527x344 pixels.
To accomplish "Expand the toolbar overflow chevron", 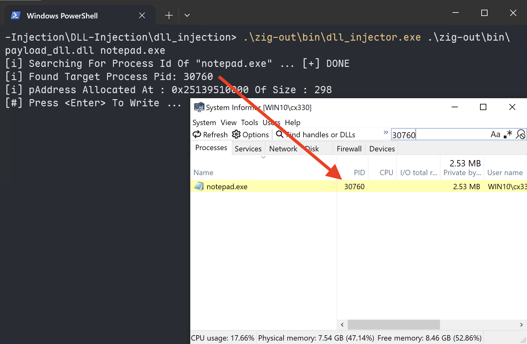I will tap(386, 132).
